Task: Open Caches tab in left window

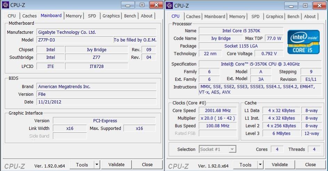Action: pos(29,16)
